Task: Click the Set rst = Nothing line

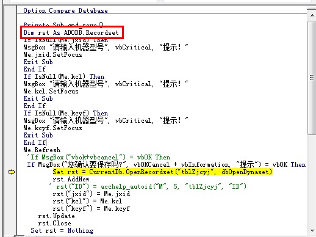Action: coord(62,230)
